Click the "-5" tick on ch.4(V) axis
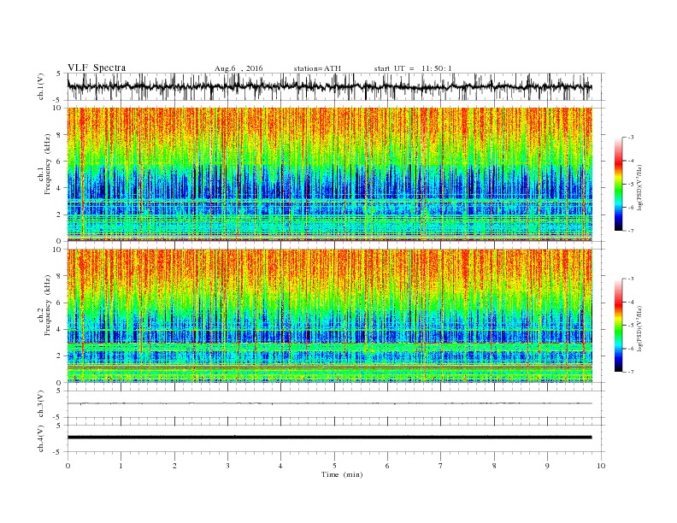 click(58, 452)
